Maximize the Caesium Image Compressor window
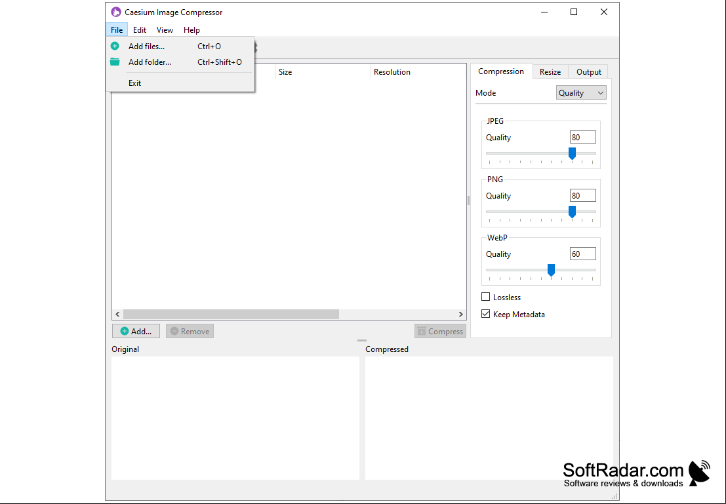 pos(574,12)
